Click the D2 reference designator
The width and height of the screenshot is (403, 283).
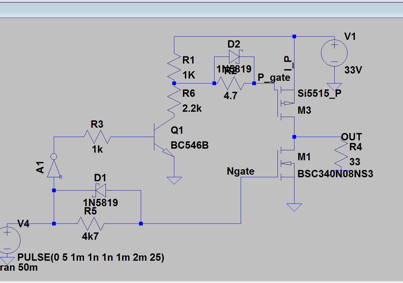tap(234, 44)
